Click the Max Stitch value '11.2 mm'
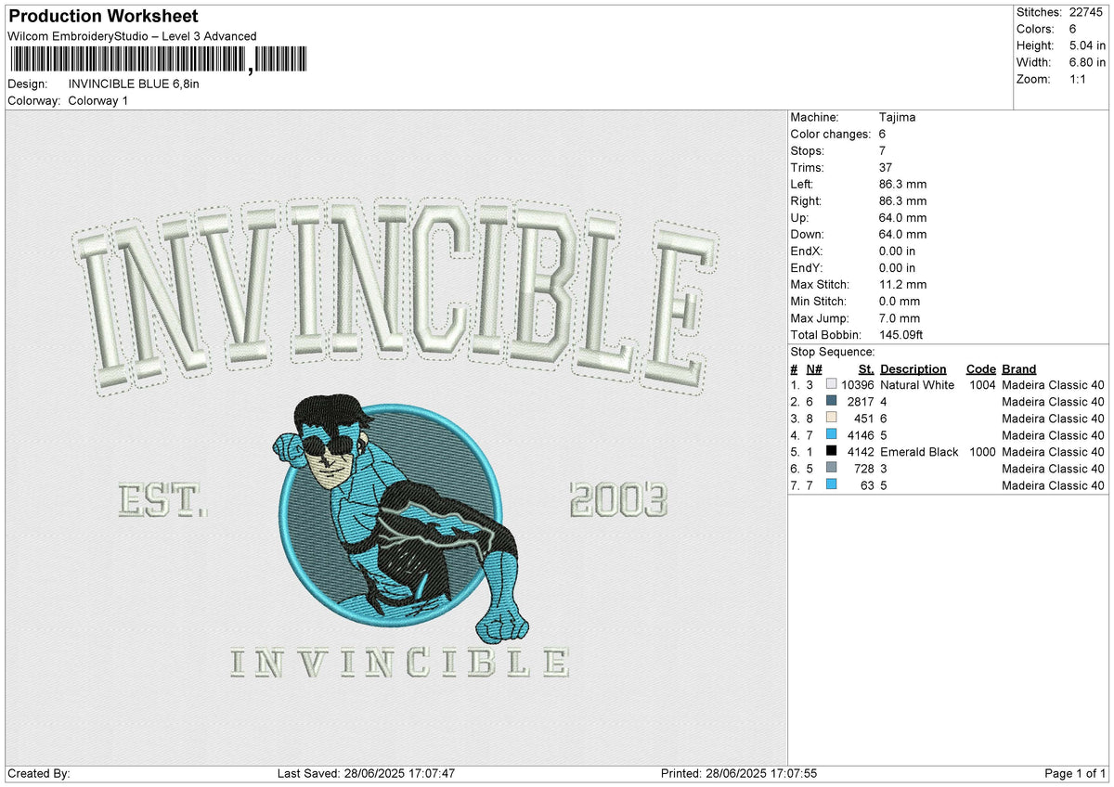1114x787 pixels. [902, 285]
